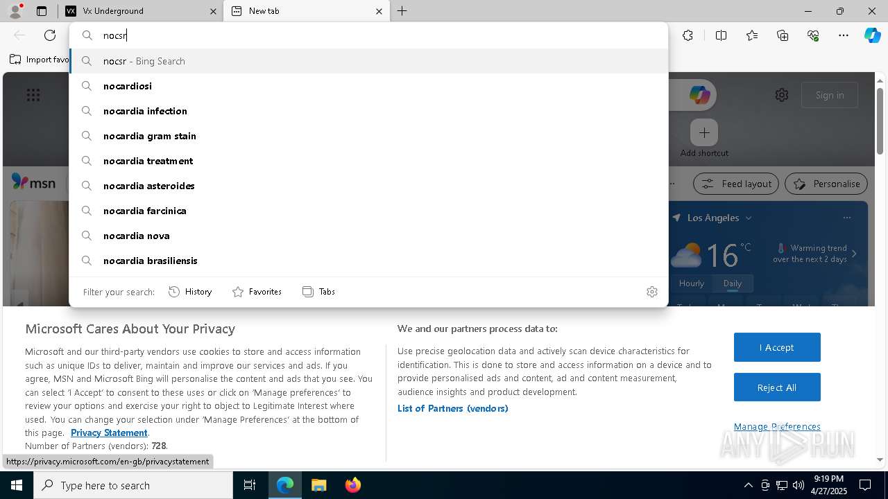Open the notification center icon
Image resolution: width=888 pixels, height=499 pixels.
(865, 485)
